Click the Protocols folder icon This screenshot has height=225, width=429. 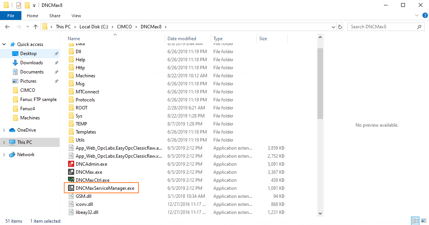pos(71,99)
